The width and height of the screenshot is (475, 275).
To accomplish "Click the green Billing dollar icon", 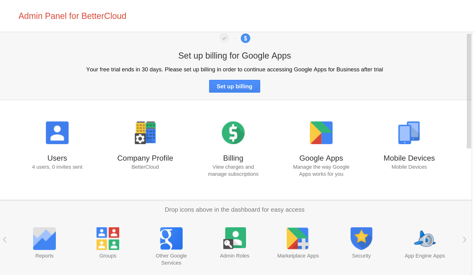I will pyautogui.click(x=233, y=133).
